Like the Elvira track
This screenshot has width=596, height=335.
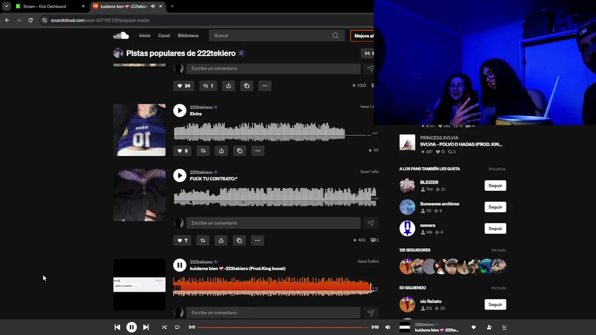point(183,151)
